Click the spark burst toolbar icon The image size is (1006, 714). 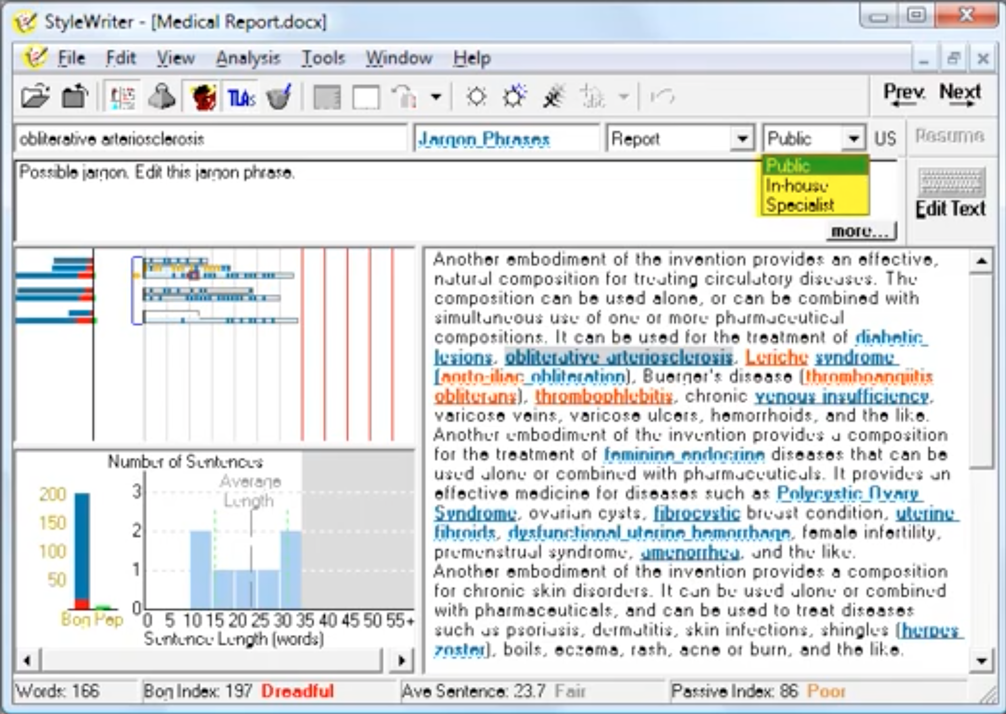(553, 96)
